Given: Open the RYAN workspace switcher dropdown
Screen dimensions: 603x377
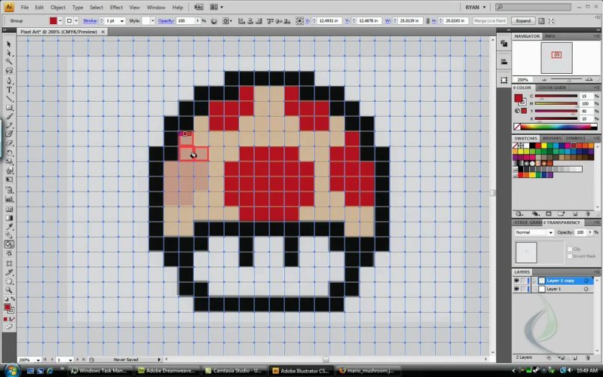Looking at the screenshot, I should (476, 8).
